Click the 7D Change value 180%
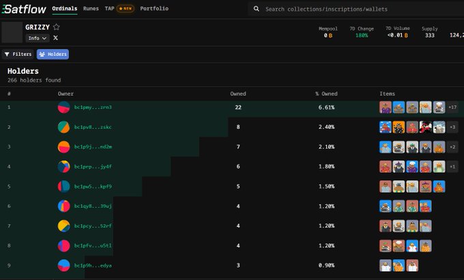Screen dimensions: 464x280 point(362,36)
